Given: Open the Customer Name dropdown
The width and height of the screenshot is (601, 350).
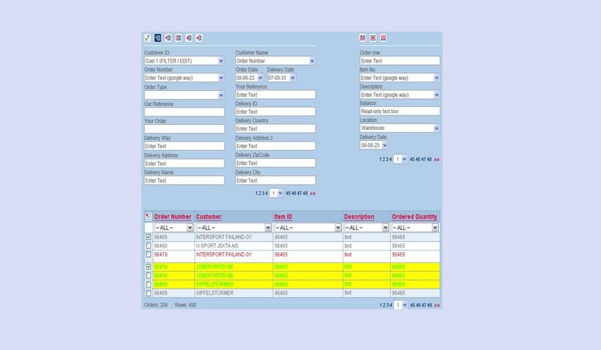Looking at the screenshot, I should tap(312, 61).
